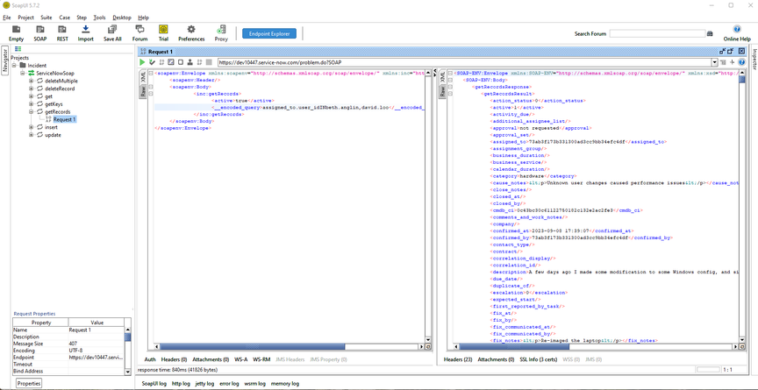Image resolution: width=758 pixels, height=390 pixels.
Task: Click the second arrow-box icon in Request 1 title bar
Action: (731, 51)
